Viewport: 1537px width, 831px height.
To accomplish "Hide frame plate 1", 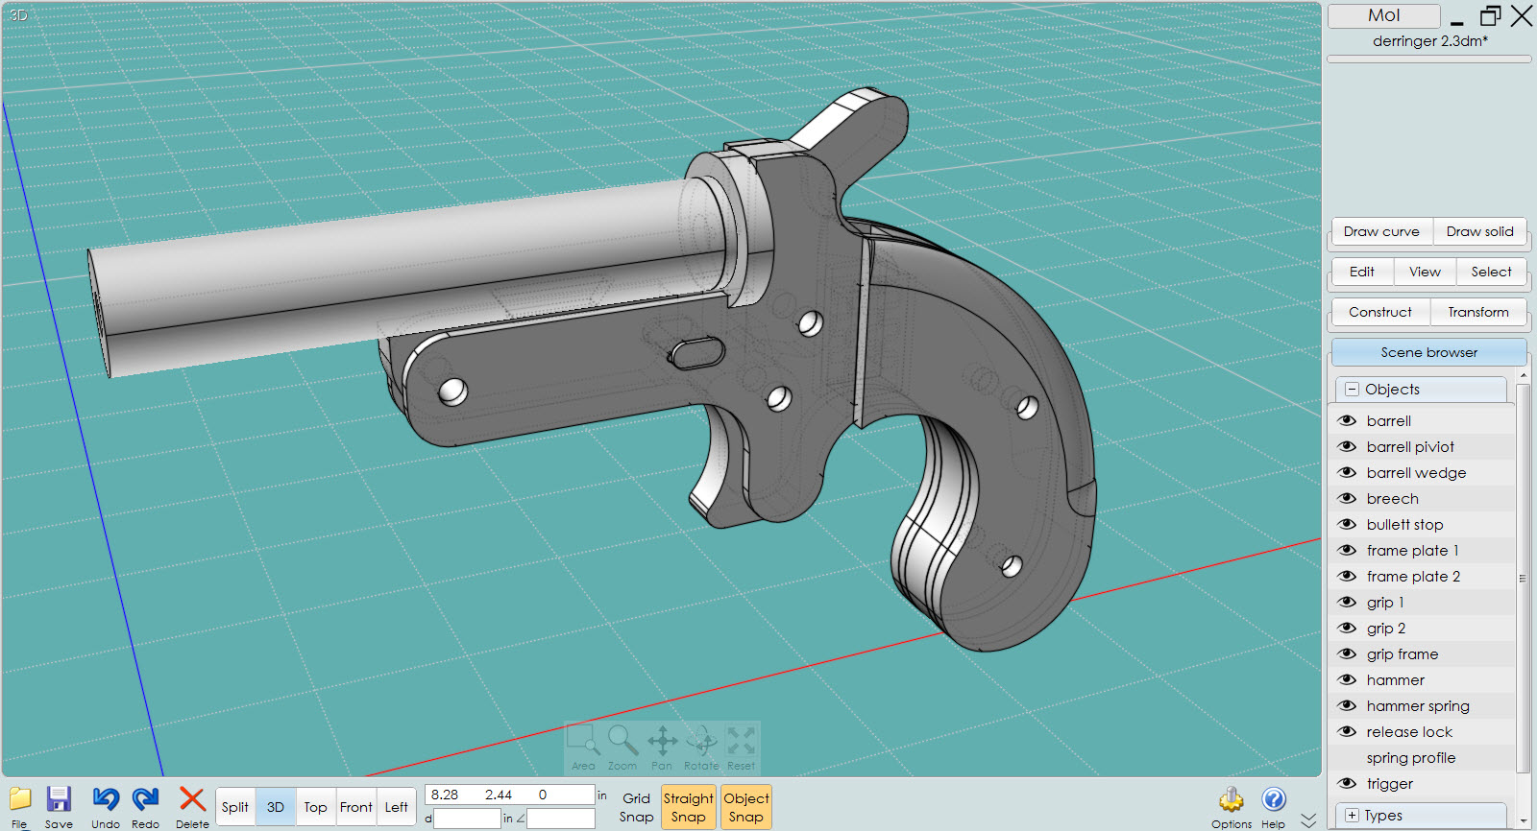I will [x=1348, y=550].
